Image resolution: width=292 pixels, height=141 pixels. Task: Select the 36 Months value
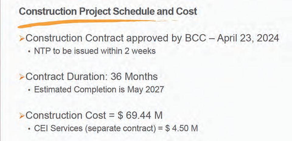coord(134,77)
